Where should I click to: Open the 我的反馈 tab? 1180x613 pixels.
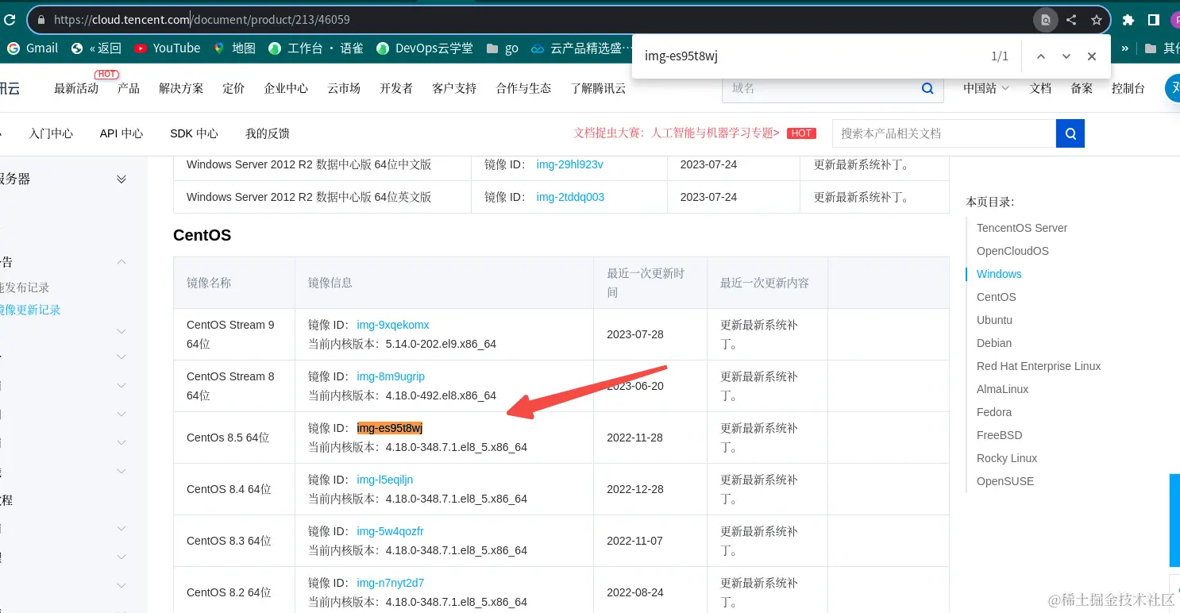tap(268, 133)
